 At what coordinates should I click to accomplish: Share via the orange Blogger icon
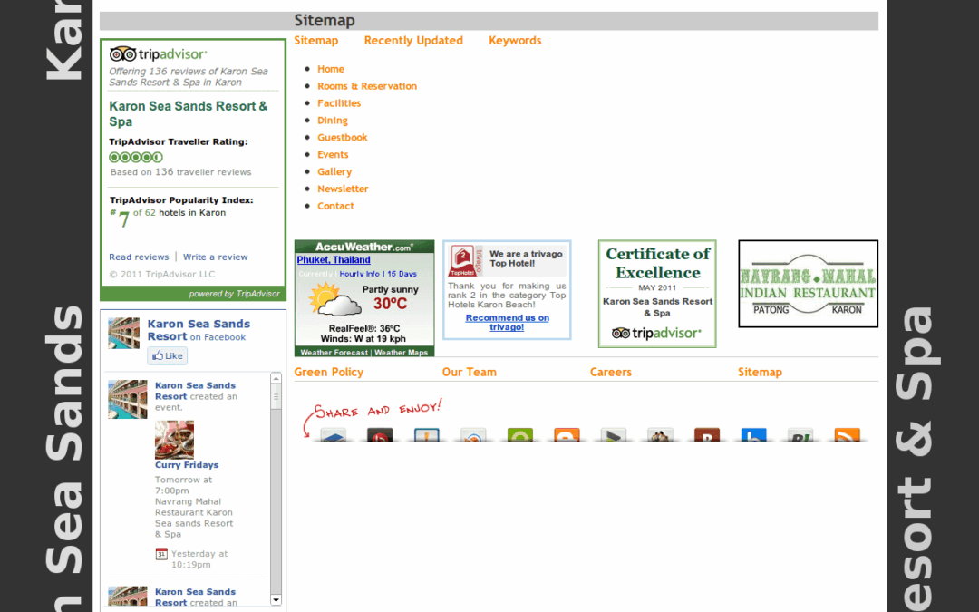tap(567, 435)
